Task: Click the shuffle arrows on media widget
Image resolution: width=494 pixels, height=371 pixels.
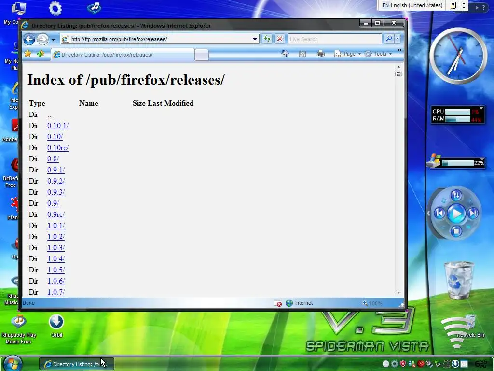Action: 456,195
